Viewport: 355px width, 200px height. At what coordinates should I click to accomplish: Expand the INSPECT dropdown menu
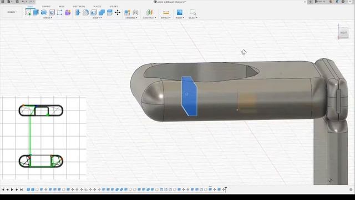(166, 18)
